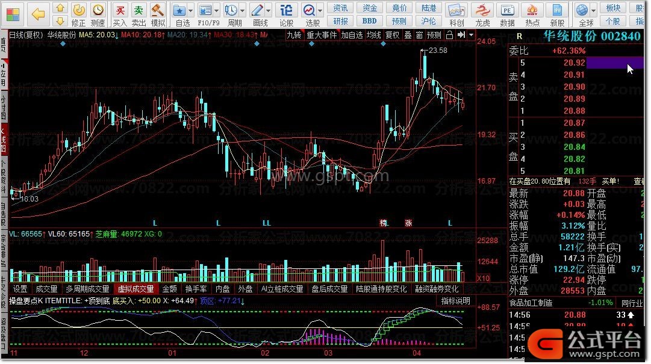Expand the F10/F9 dropdown arrow

pos(216,10)
